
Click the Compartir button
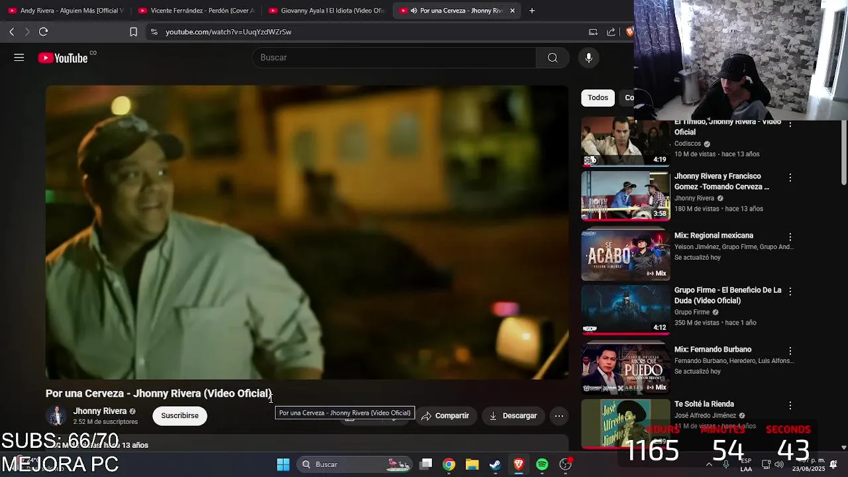[x=445, y=416]
